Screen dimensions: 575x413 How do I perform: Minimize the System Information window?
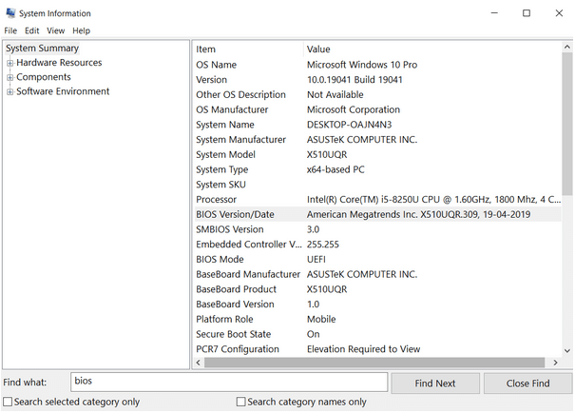click(494, 13)
